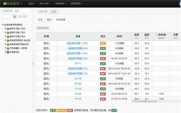The height and width of the screenshot is (113, 181).
Task: Expand the 未部署设备 tree node
Action: click(5, 52)
